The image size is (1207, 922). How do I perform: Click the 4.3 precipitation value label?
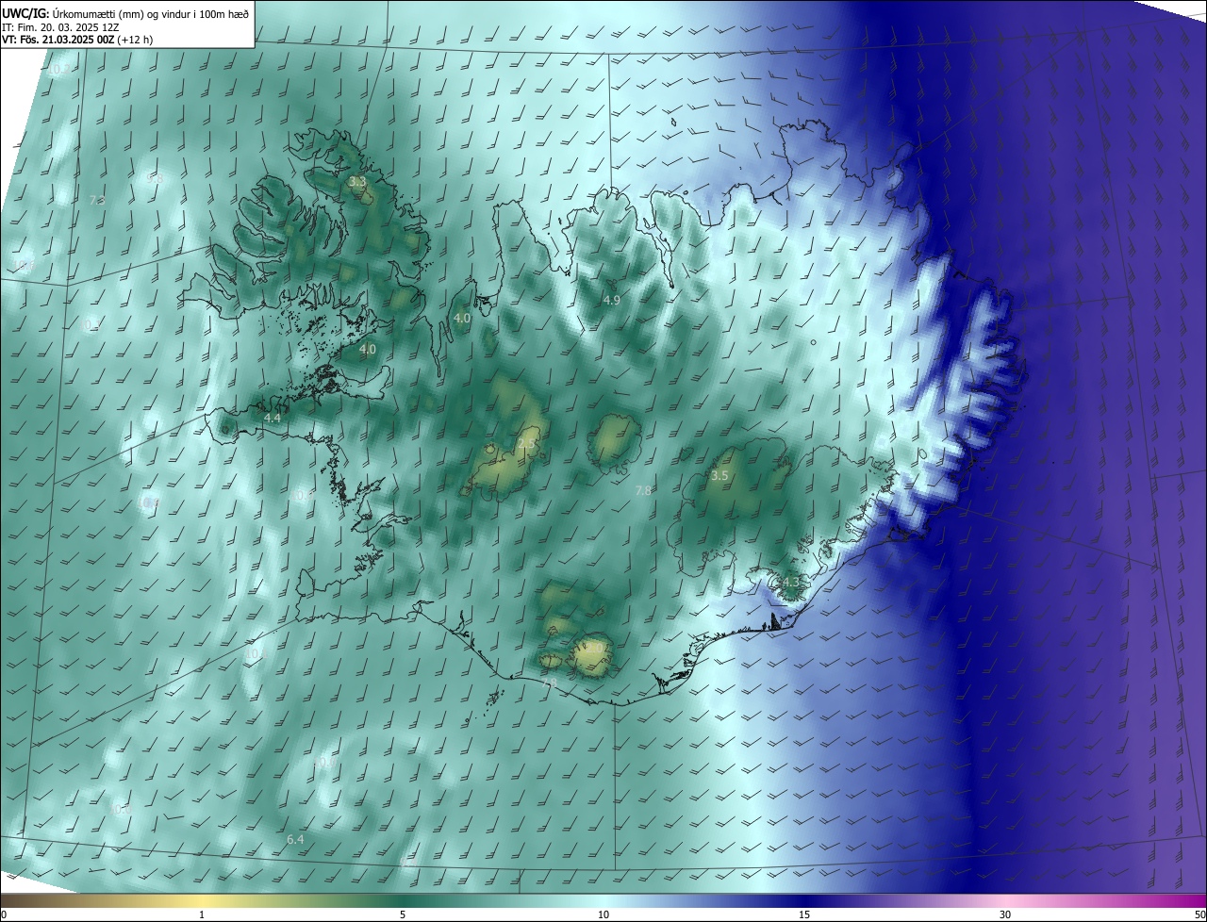790,582
